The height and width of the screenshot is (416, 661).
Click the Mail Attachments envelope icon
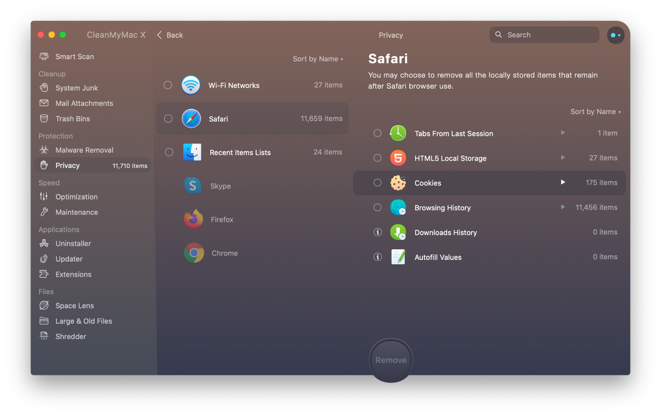click(44, 103)
